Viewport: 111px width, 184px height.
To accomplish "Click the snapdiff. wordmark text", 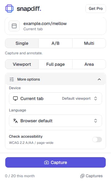I will [29, 9].
